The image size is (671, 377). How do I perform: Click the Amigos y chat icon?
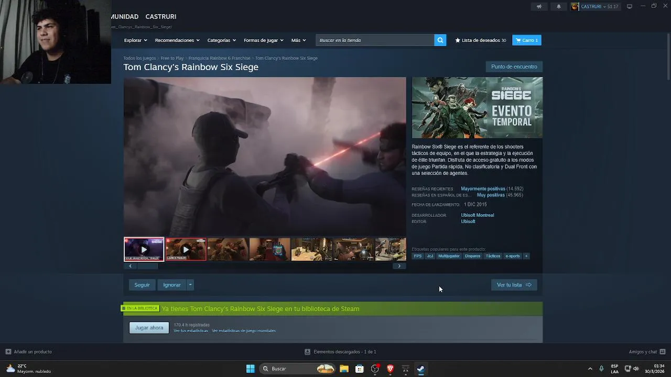tap(663, 352)
